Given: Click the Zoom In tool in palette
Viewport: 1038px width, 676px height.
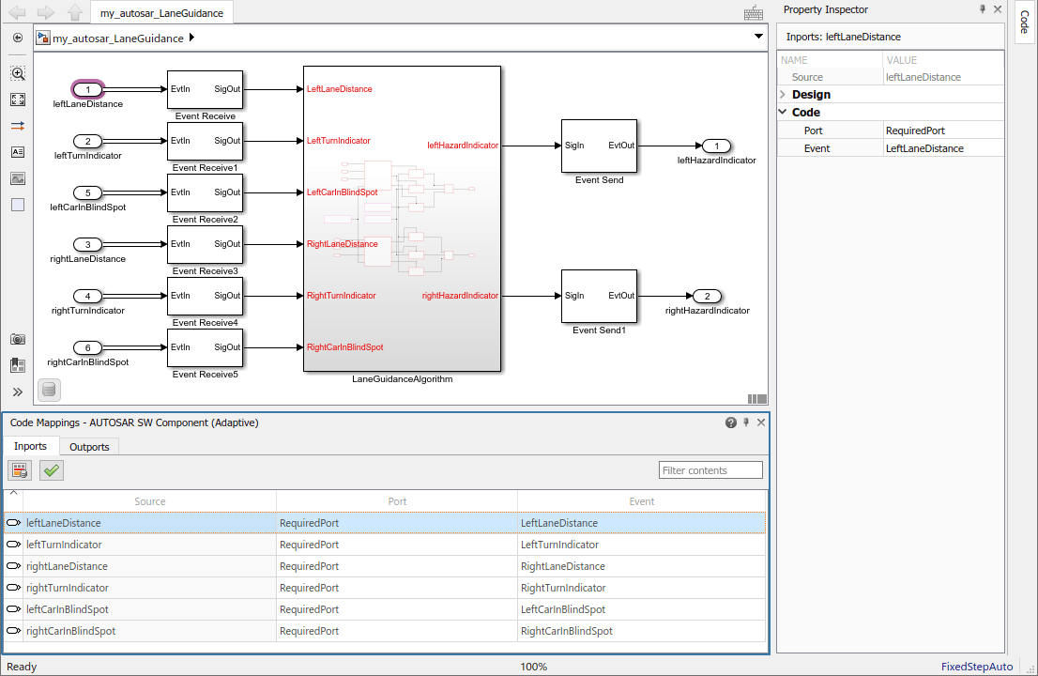Looking at the screenshot, I should (18, 72).
